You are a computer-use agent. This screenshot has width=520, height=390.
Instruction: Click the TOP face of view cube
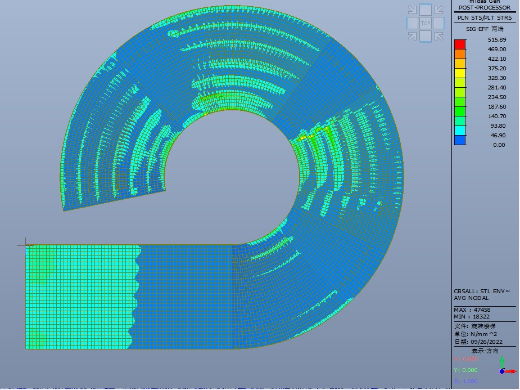pyautogui.click(x=425, y=23)
